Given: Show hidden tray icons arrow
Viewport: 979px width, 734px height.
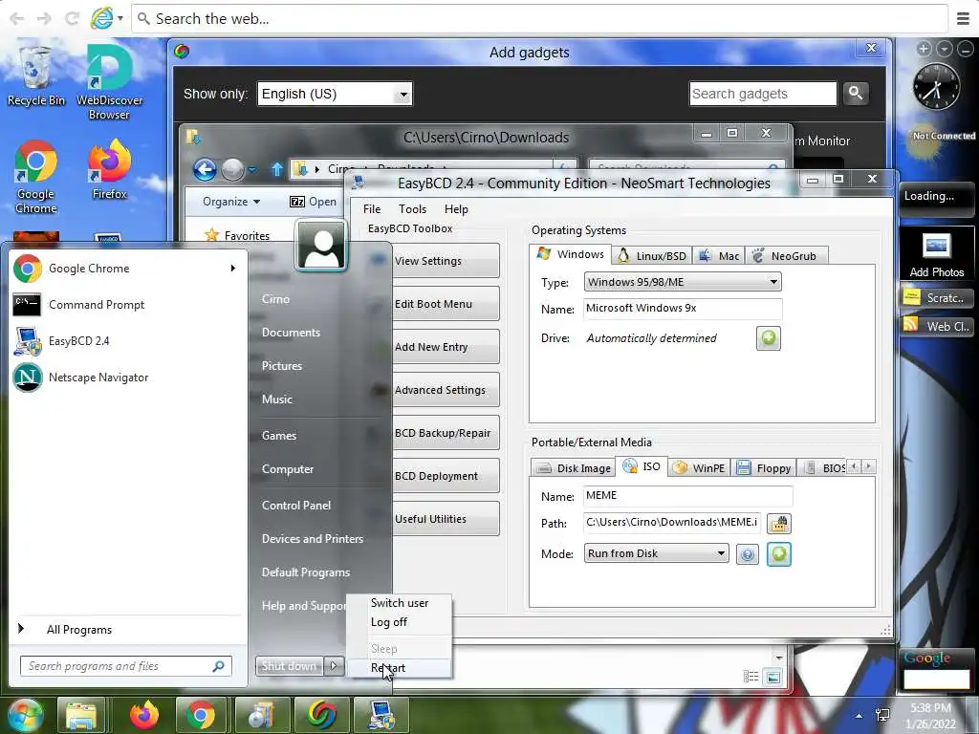Looking at the screenshot, I should (x=859, y=715).
